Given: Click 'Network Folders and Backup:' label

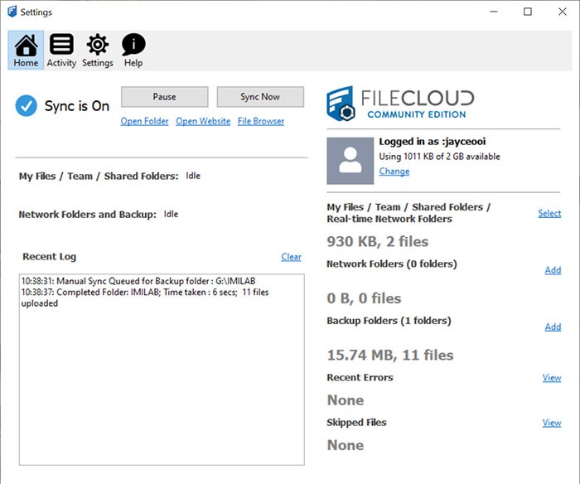Looking at the screenshot, I should click(88, 215).
